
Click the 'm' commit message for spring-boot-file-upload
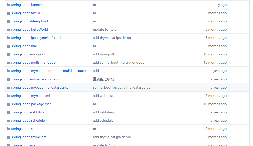click(x=94, y=21)
